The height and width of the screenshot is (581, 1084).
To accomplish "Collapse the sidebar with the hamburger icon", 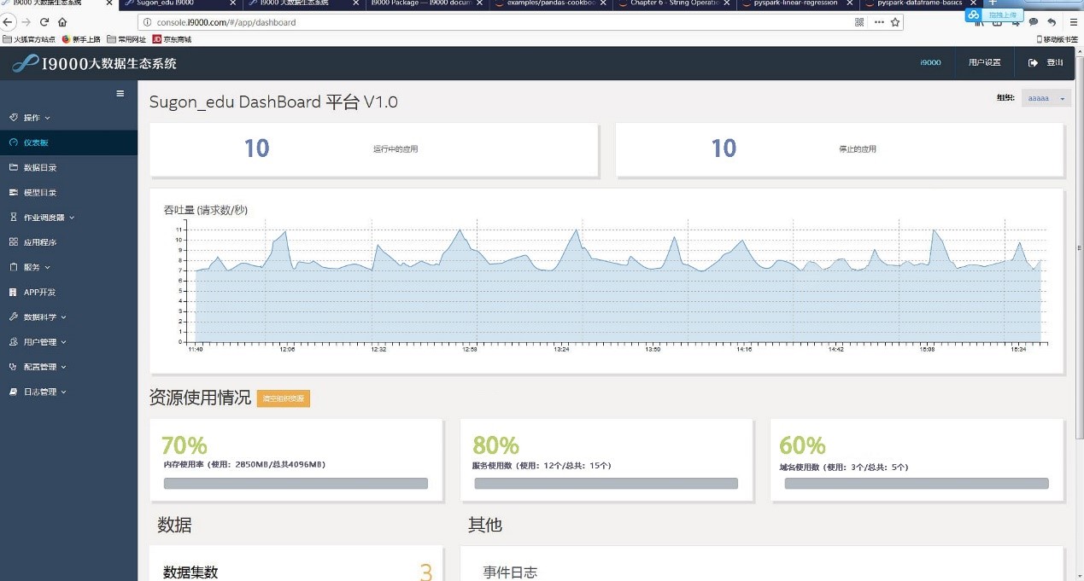I will [x=120, y=93].
